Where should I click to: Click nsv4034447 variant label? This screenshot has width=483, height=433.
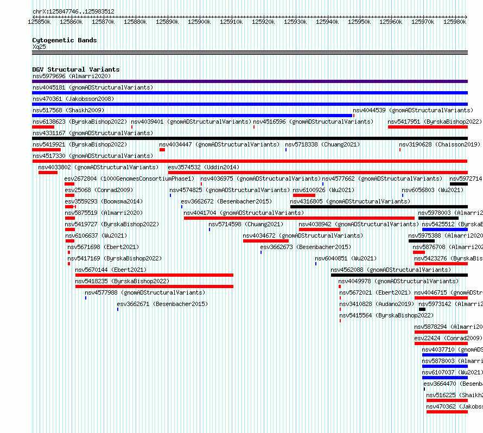[x=219, y=144]
